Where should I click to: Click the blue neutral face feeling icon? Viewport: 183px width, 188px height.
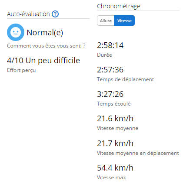(16, 32)
